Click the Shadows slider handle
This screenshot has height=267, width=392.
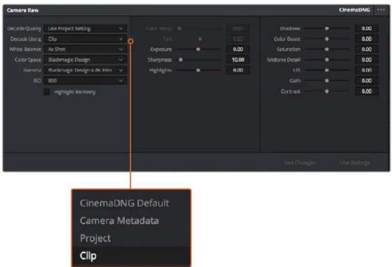click(x=327, y=28)
